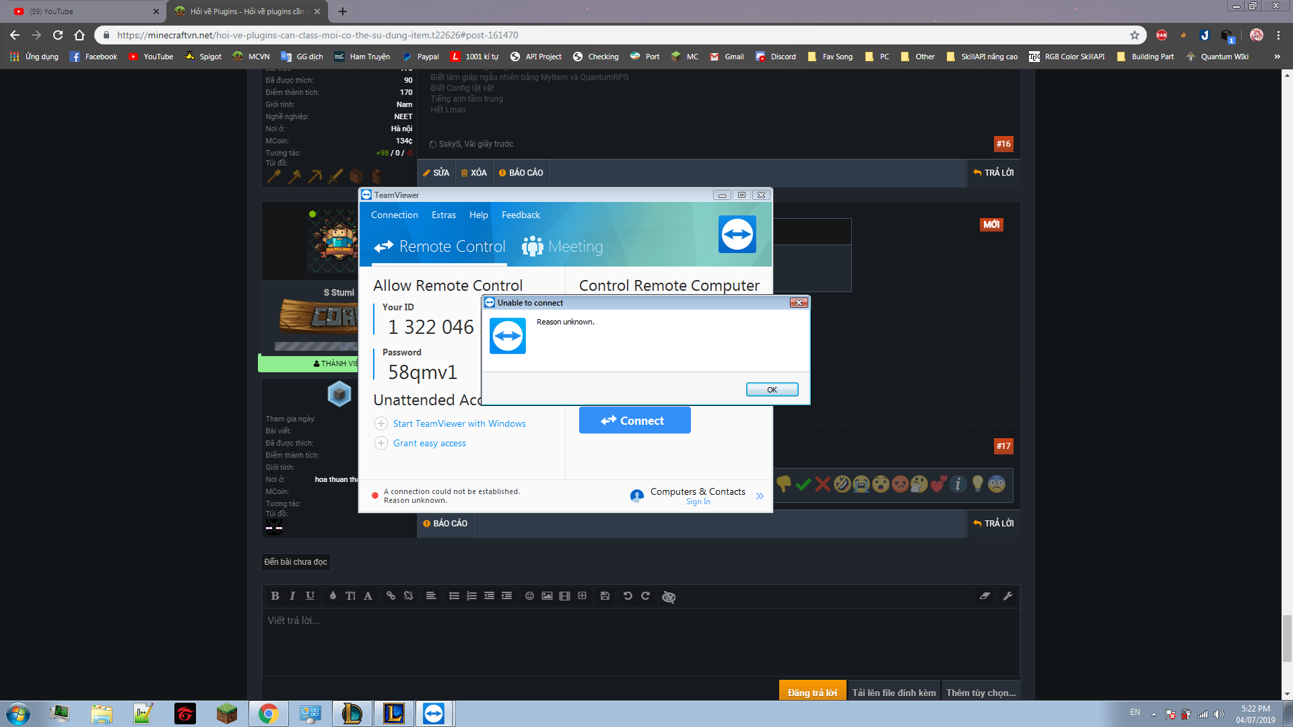Click the eraser remove-formatting icon
The image size is (1293, 727).
point(985,596)
